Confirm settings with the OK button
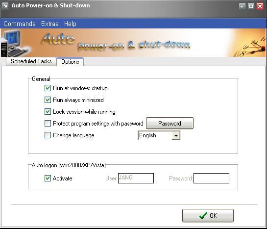Screen dimensions: 267x229 click(208, 216)
